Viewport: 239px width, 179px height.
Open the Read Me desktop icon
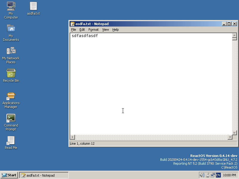pos(11,140)
